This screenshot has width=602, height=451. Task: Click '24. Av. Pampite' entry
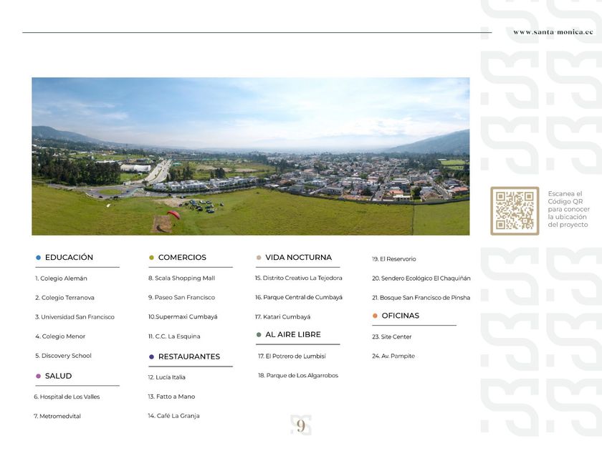pos(393,356)
